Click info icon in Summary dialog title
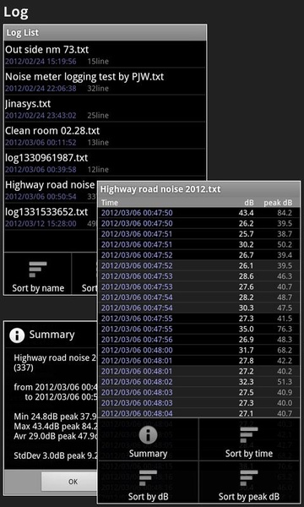Screen dimensions: 304x507 pos(17,335)
